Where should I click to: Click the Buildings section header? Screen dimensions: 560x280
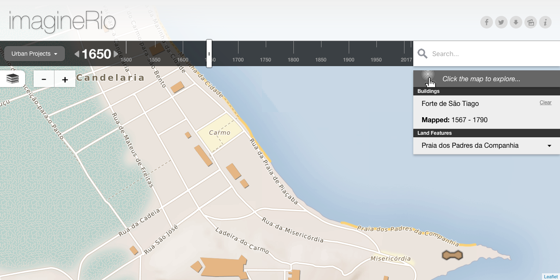(487, 91)
